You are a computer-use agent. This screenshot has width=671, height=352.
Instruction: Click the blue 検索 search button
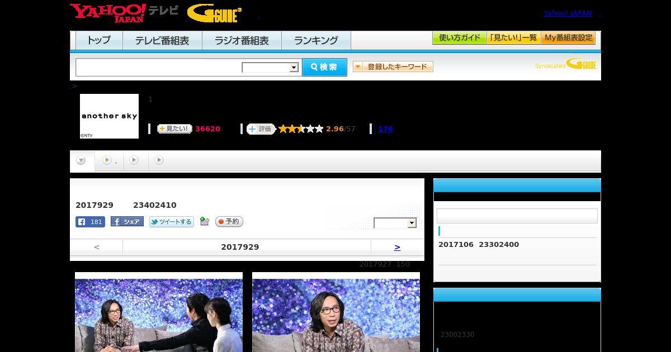pos(324,67)
